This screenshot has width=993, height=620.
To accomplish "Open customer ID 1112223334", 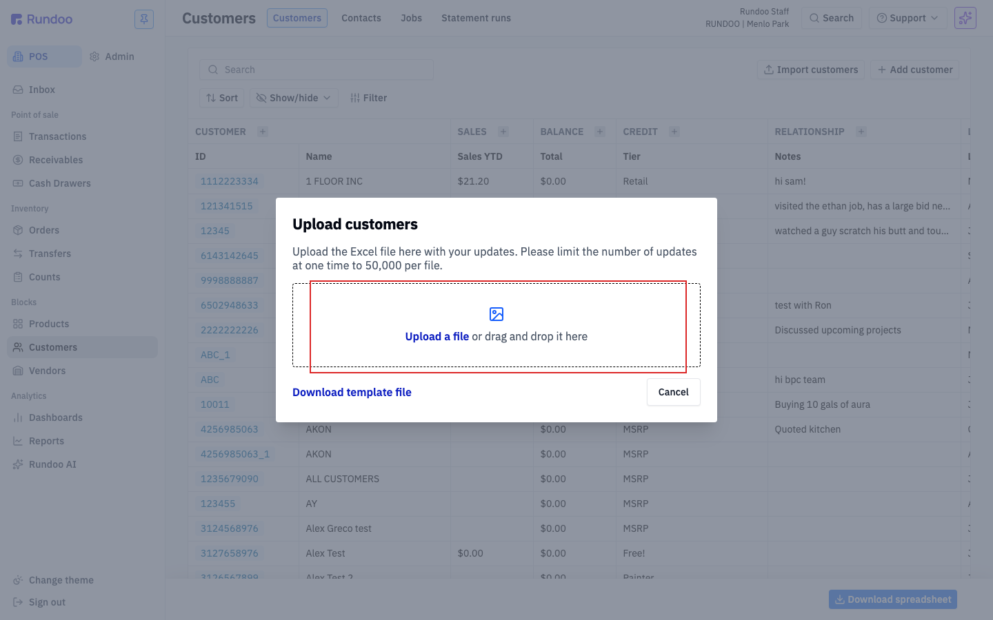I will (230, 181).
